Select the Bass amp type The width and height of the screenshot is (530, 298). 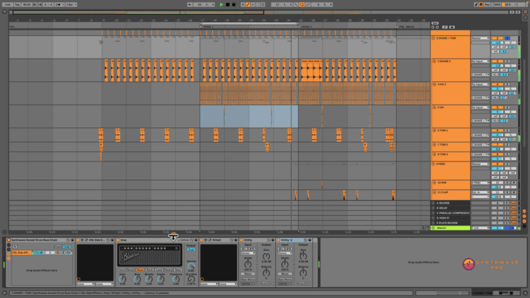pyautogui.click(x=177, y=270)
